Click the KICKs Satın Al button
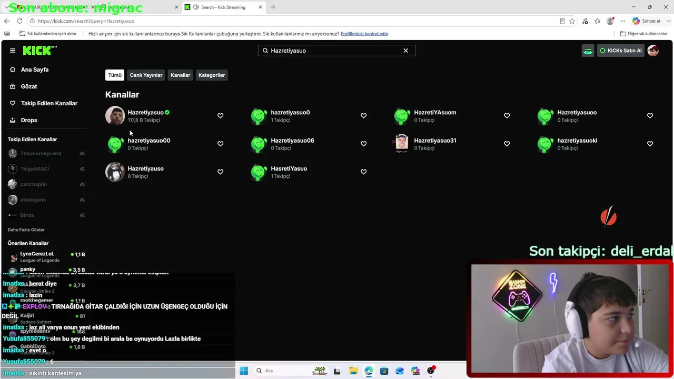Viewport: 674px width, 379px height. pyautogui.click(x=621, y=51)
